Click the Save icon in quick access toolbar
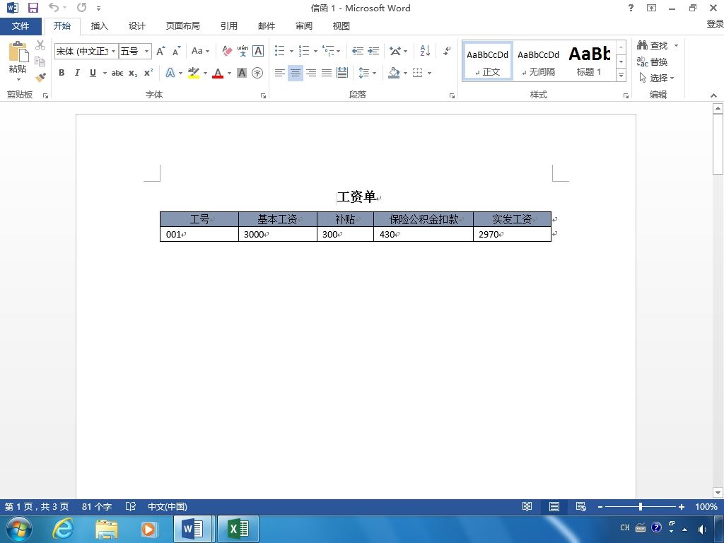 point(33,8)
